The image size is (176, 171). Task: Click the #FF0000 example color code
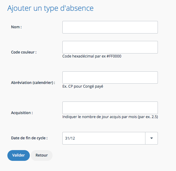114,56
